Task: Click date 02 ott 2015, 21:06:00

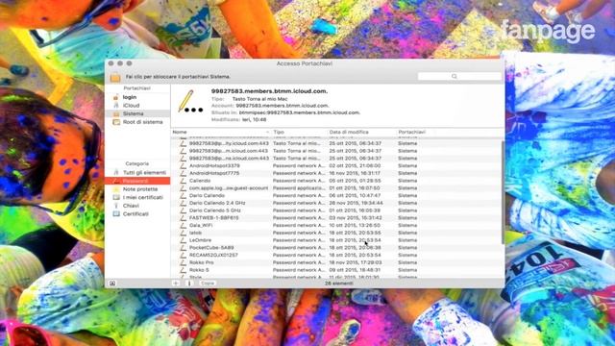Action: pyautogui.click(x=355, y=165)
